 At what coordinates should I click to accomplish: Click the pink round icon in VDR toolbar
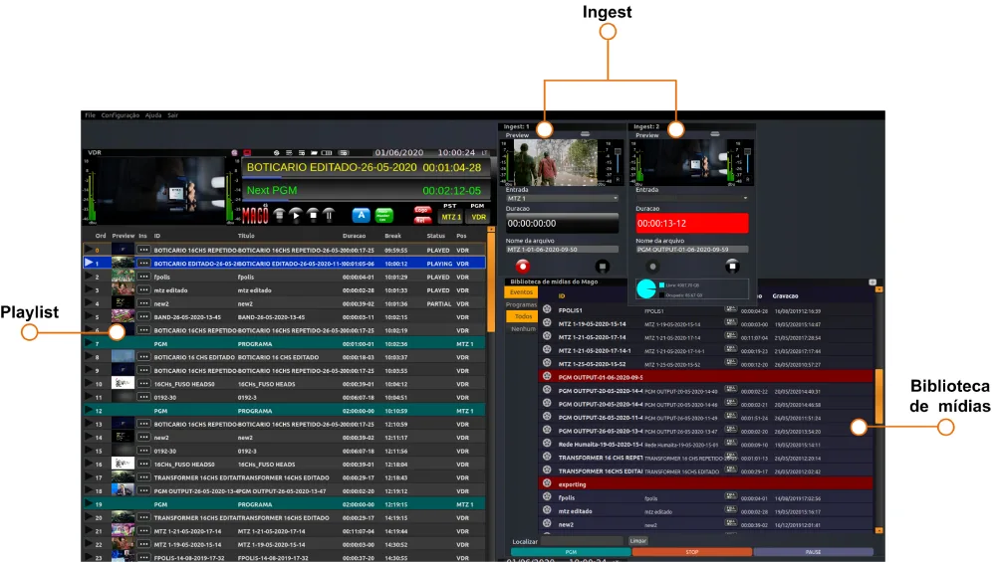[x=234, y=153]
